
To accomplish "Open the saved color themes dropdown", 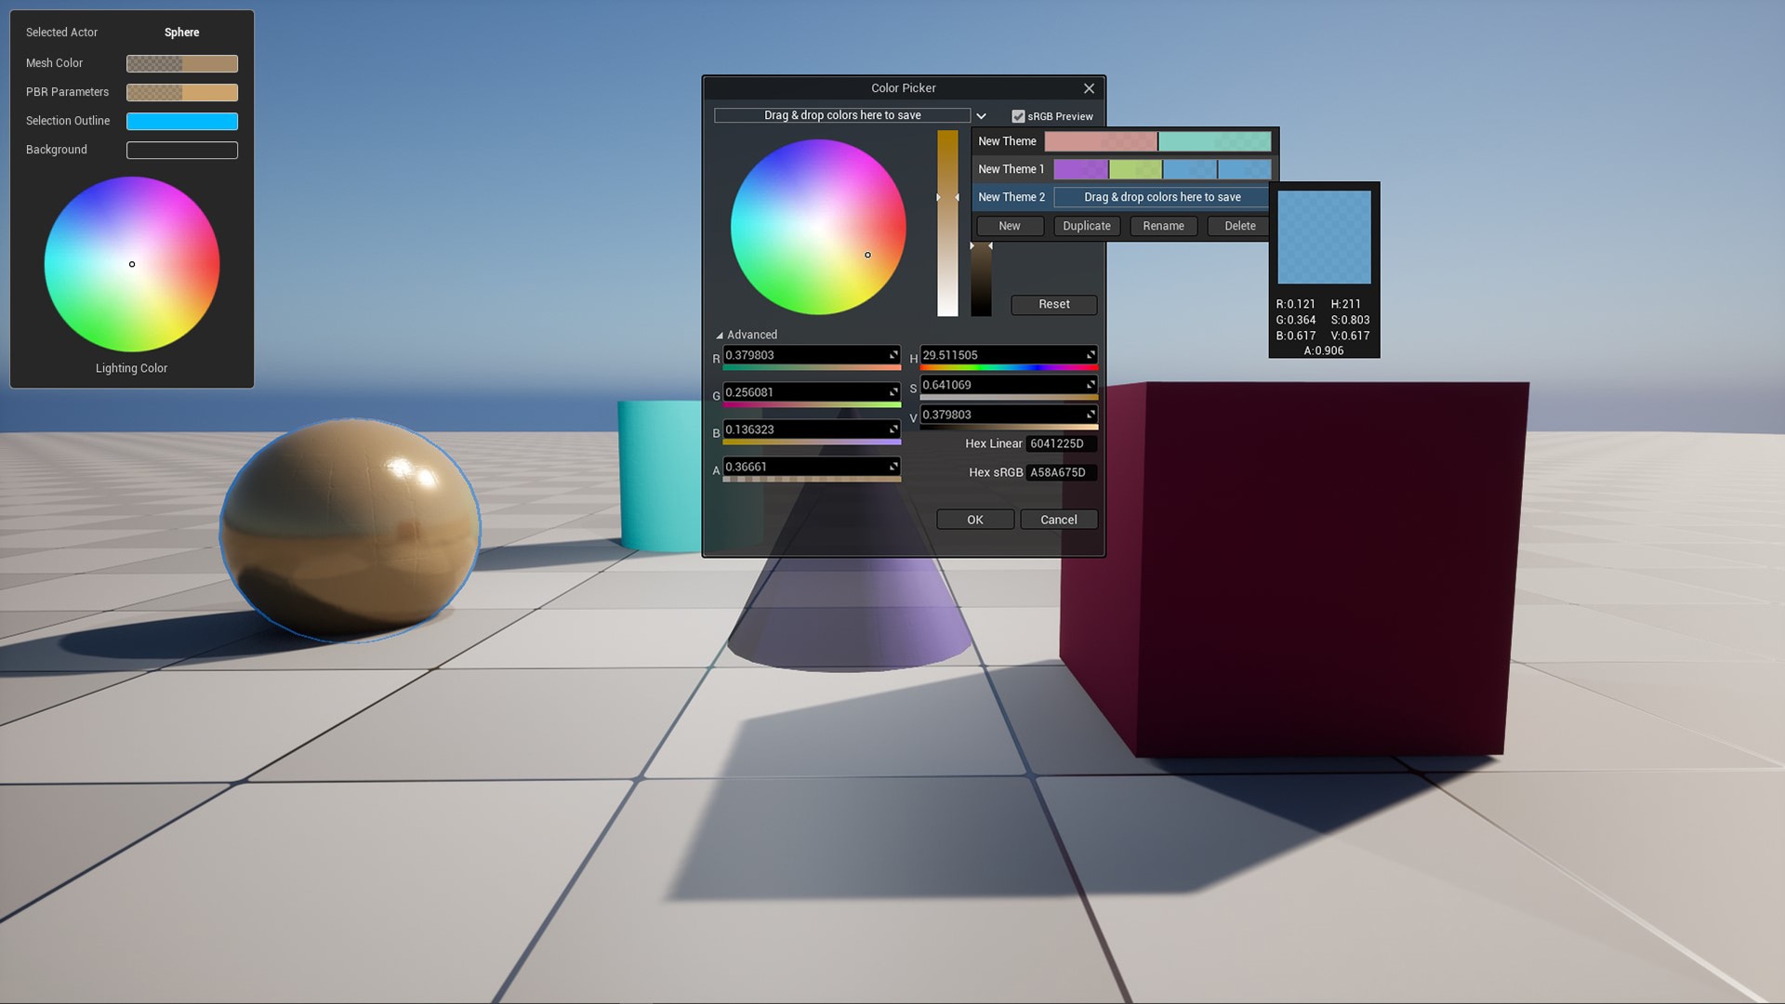I will pos(982,115).
